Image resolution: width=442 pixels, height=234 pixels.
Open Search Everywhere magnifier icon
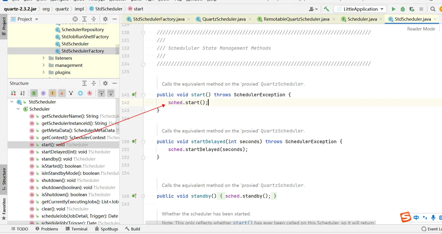click(x=433, y=9)
